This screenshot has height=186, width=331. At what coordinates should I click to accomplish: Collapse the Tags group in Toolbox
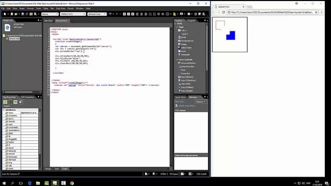click(x=177, y=27)
